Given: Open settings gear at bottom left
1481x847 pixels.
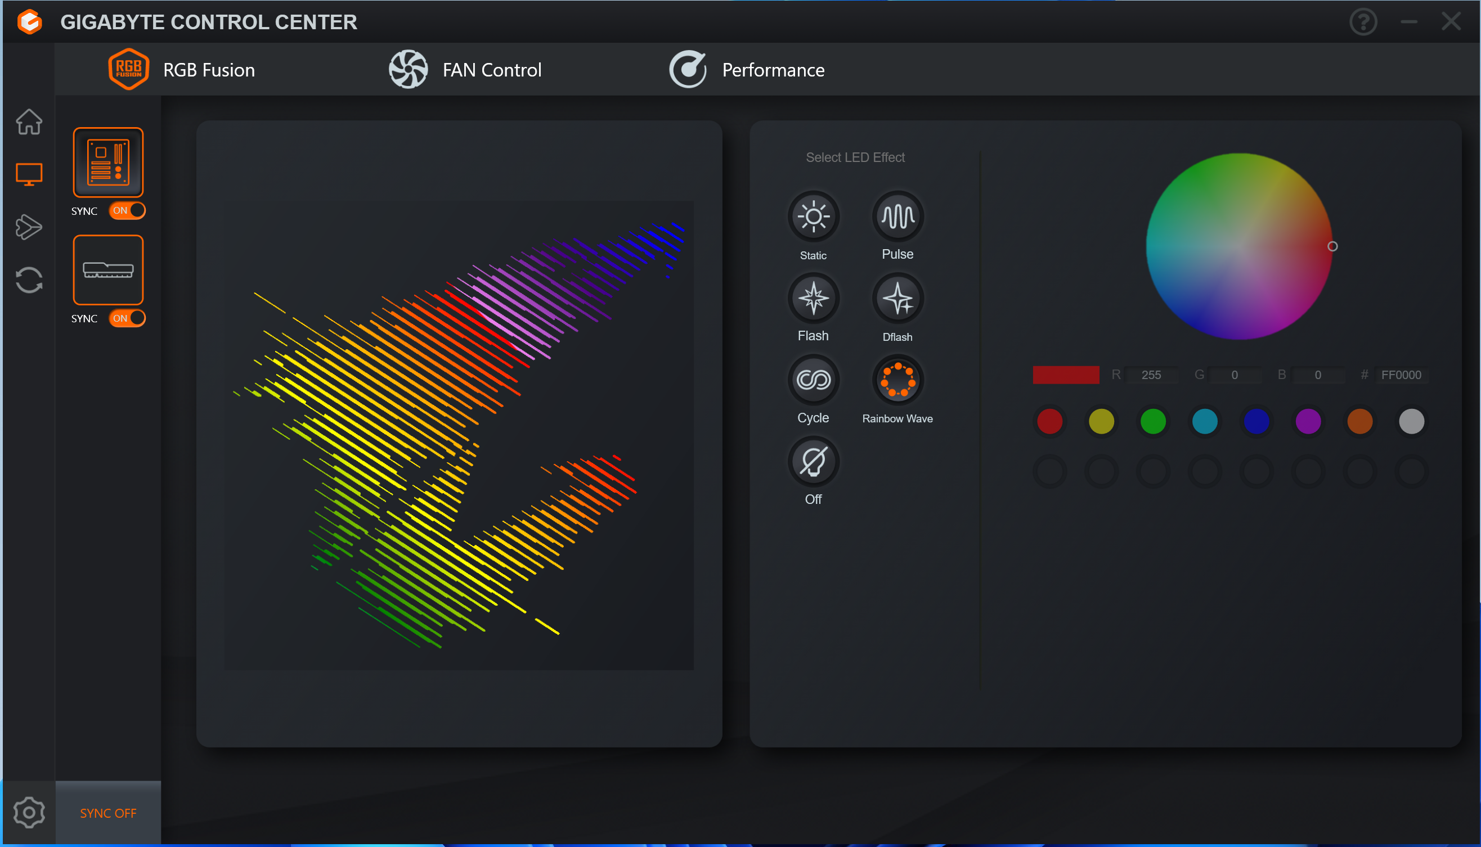Looking at the screenshot, I should pyautogui.click(x=29, y=812).
